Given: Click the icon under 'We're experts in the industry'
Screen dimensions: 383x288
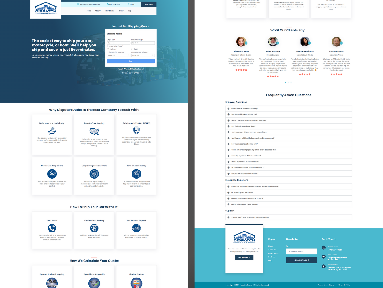Looking at the screenshot, I should click(x=52, y=131).
